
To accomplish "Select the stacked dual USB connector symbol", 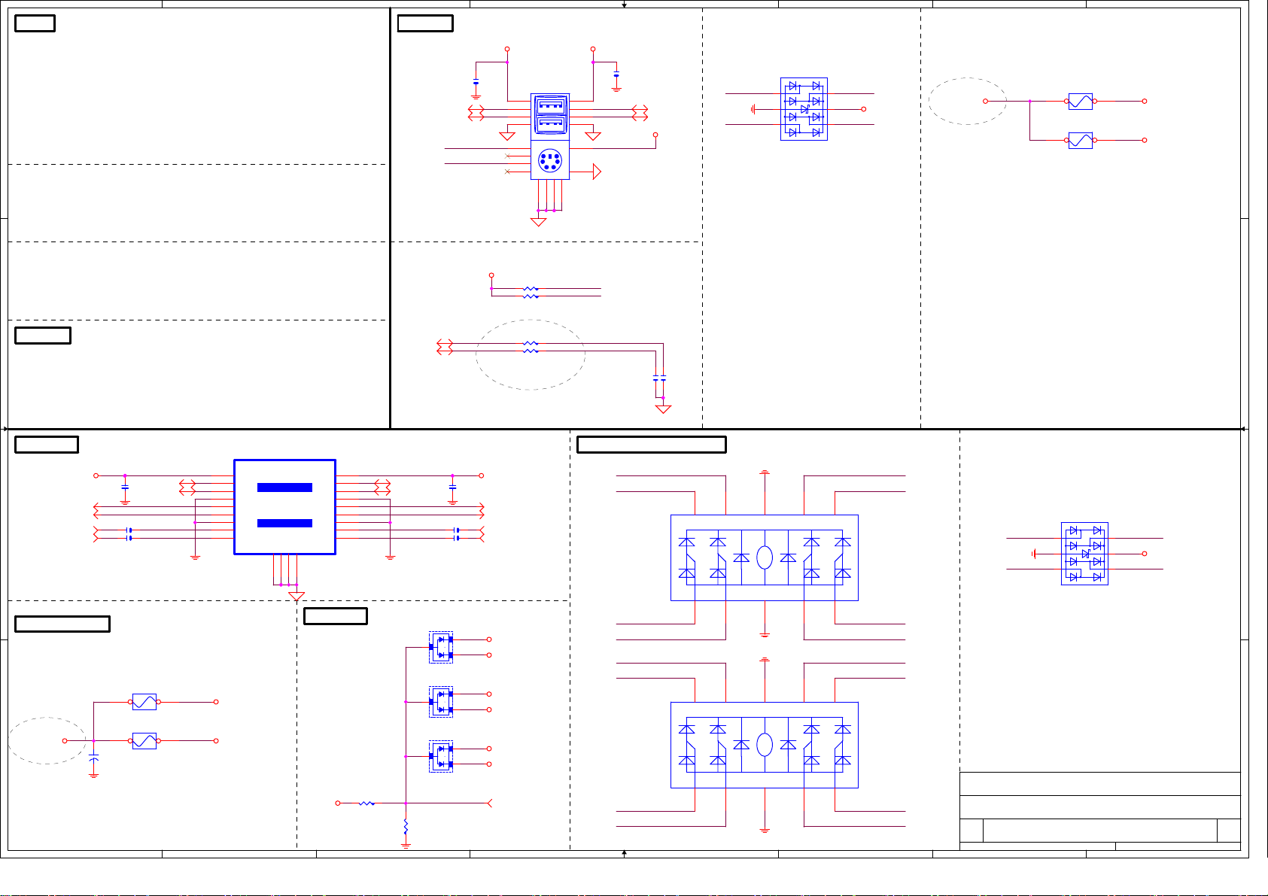I will click(550, 117).
